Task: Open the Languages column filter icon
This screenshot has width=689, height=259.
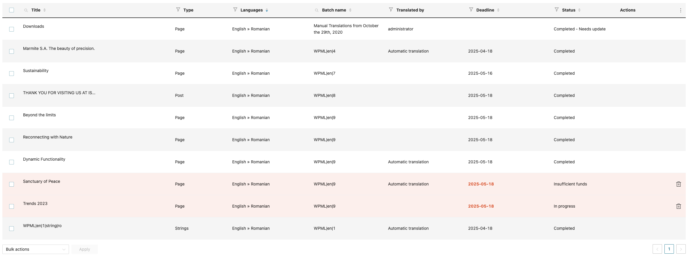Action: (x=235, y=10)
